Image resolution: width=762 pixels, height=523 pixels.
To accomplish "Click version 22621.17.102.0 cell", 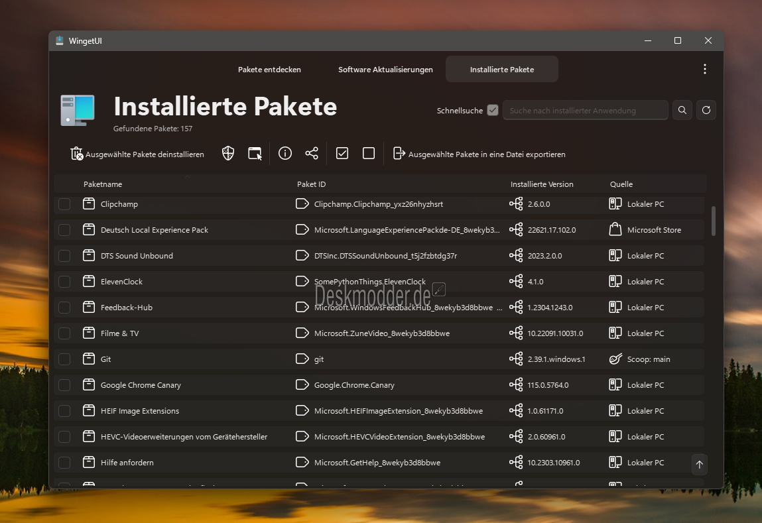I will coord(552,230).
